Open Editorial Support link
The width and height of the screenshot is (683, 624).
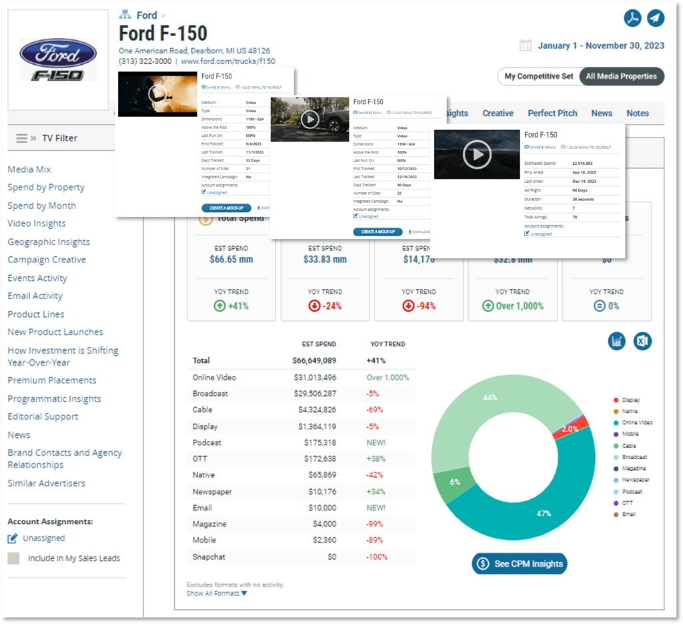pos(43,416)
